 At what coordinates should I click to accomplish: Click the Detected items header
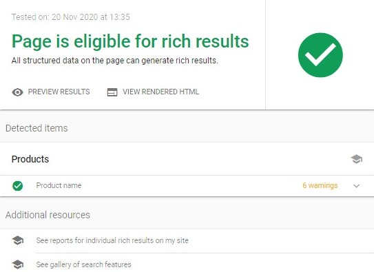pos(37,128)
